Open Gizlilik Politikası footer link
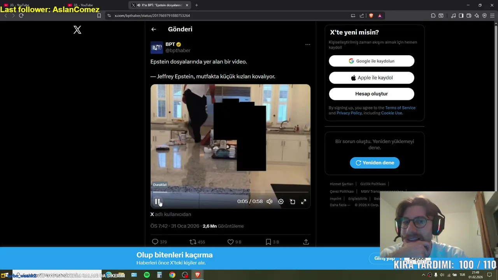This screenshot has width=498, height=280. point(373,184)
